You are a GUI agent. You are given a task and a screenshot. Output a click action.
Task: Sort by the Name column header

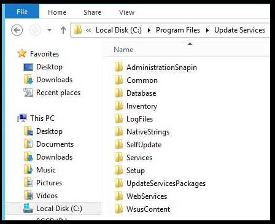click(123, 50)
